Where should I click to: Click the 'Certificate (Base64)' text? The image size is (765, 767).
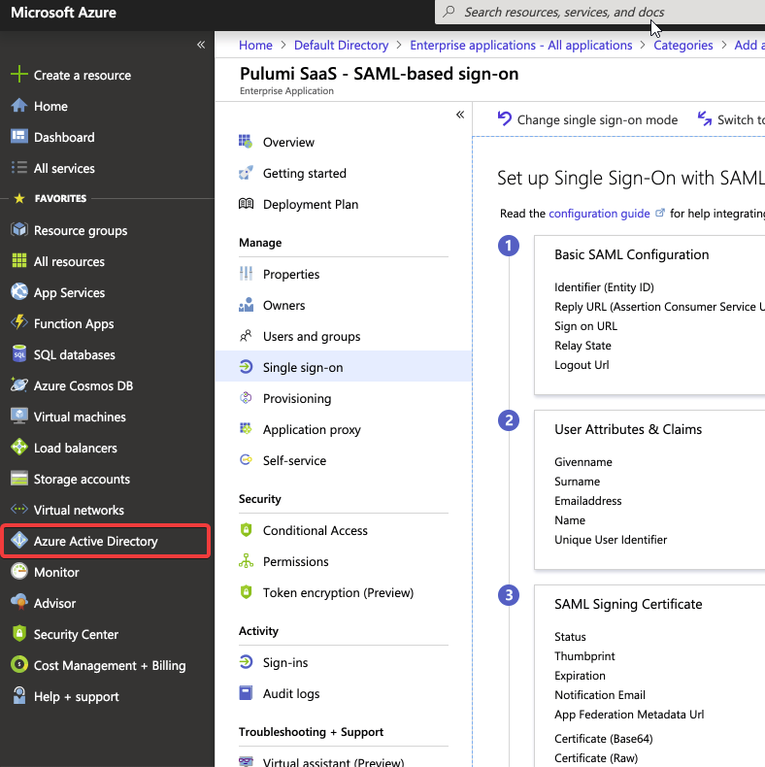point(604,739)
